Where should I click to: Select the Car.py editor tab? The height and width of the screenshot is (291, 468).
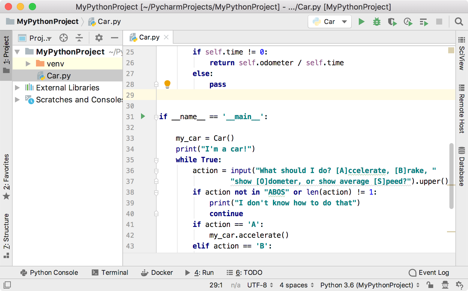pyautogui.click(x=149, y=37)
